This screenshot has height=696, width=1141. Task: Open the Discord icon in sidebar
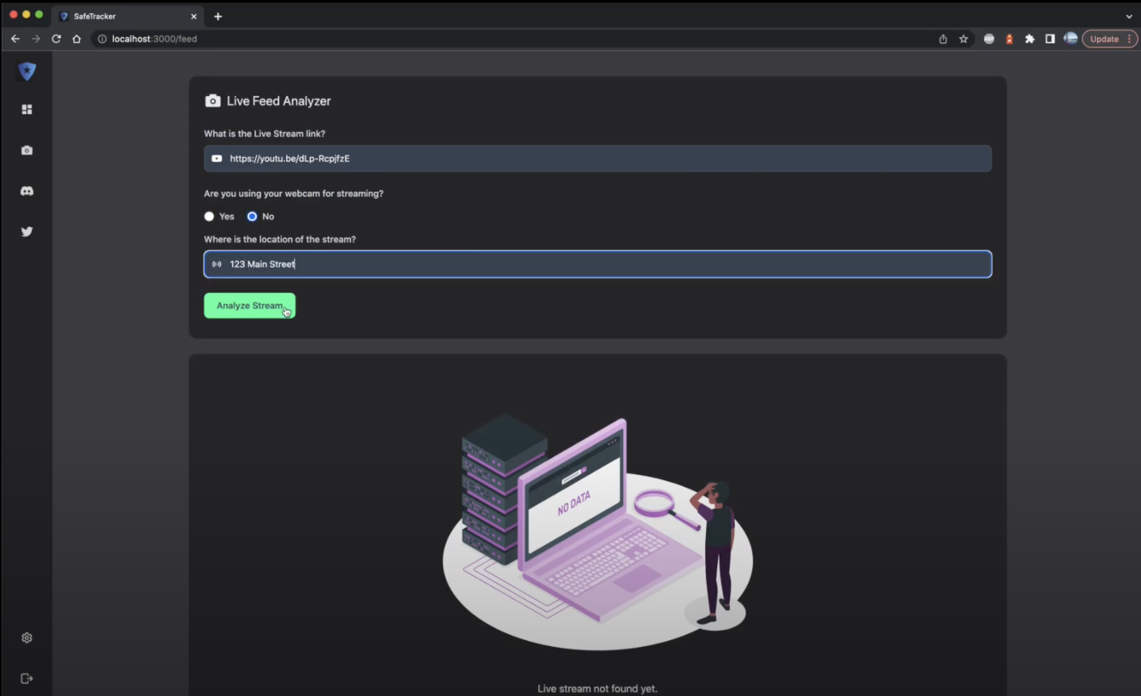(x=27, y=191)
